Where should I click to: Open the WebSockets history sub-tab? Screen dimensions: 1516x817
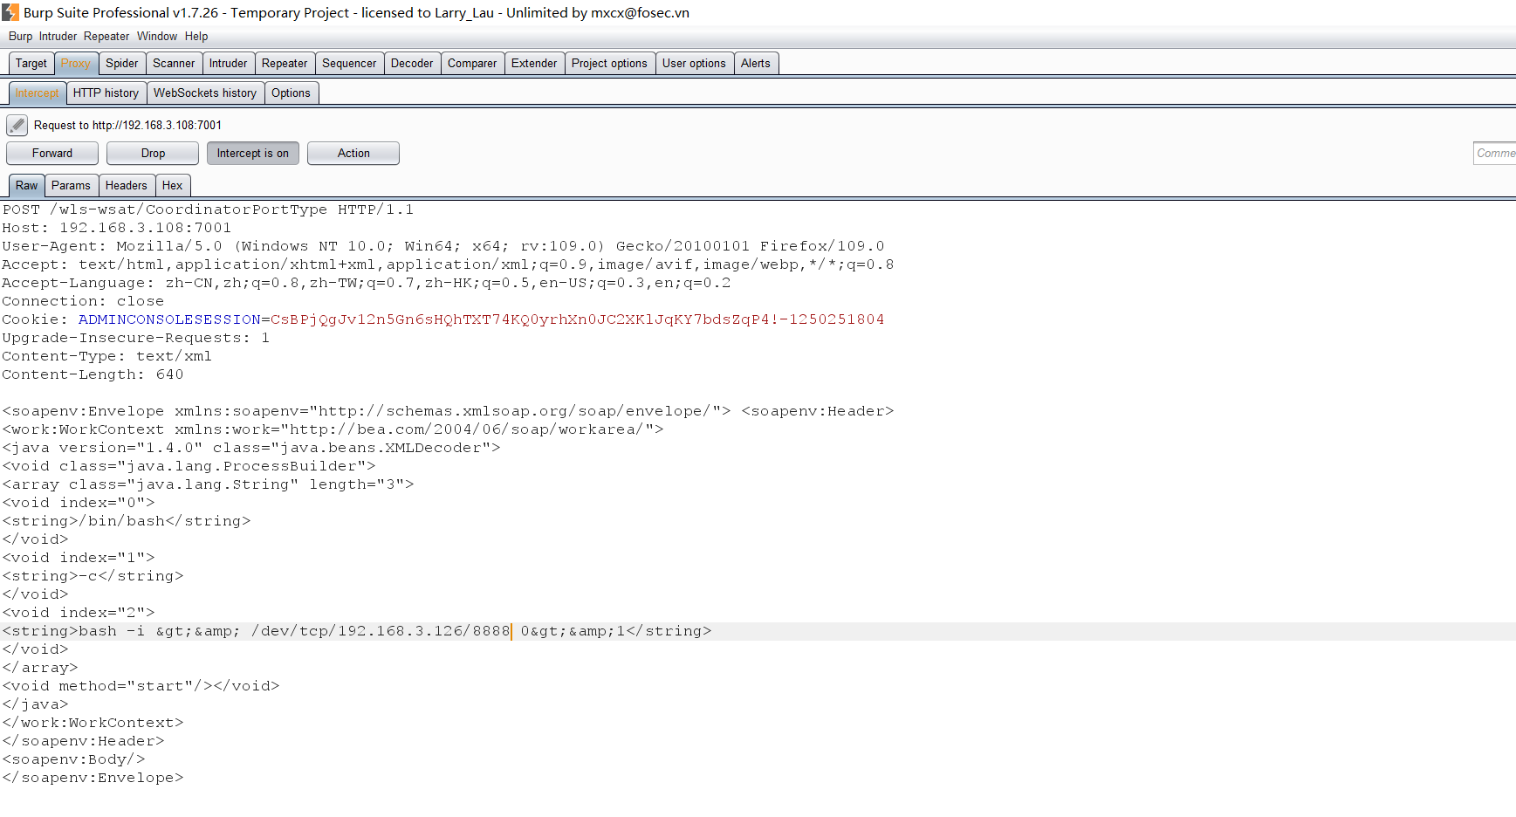pyautogui.click(x=205, y=93)
